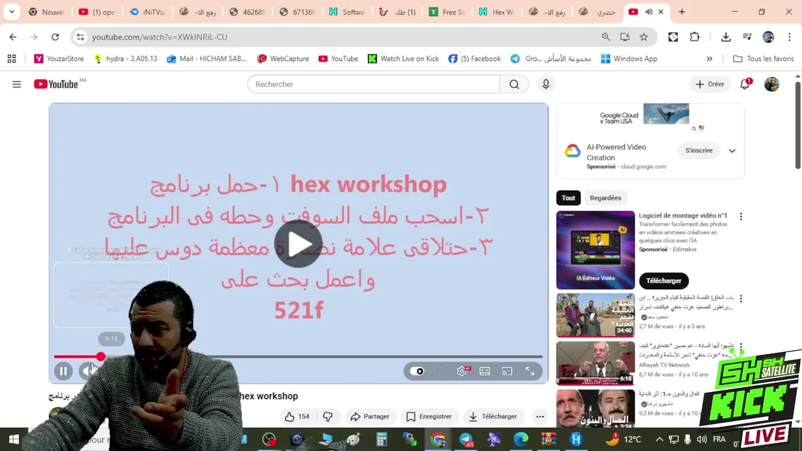802x451 pixels.
Task: Go back with browser back arrow
Action: tap(13, 37)
